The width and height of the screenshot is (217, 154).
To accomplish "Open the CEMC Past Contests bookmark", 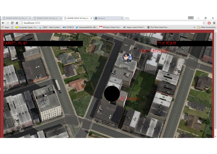I will click(x=50, y=27).
